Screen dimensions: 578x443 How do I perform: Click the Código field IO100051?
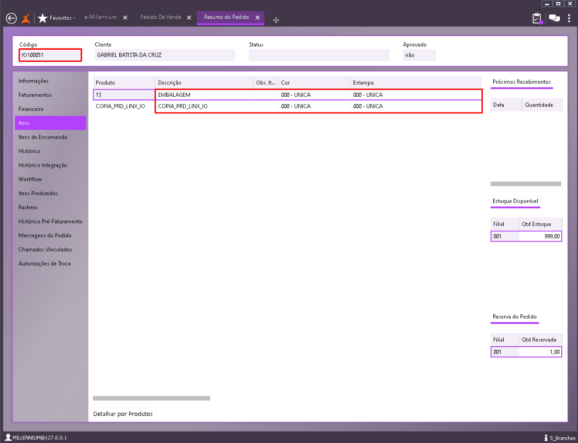pyautogui.click(x=51, y=55)
